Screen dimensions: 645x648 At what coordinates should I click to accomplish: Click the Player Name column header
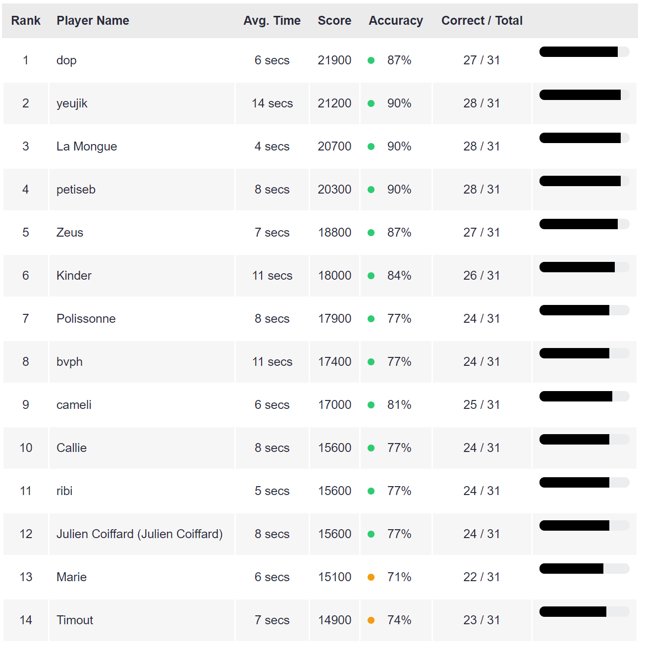(x=93, y=21)
